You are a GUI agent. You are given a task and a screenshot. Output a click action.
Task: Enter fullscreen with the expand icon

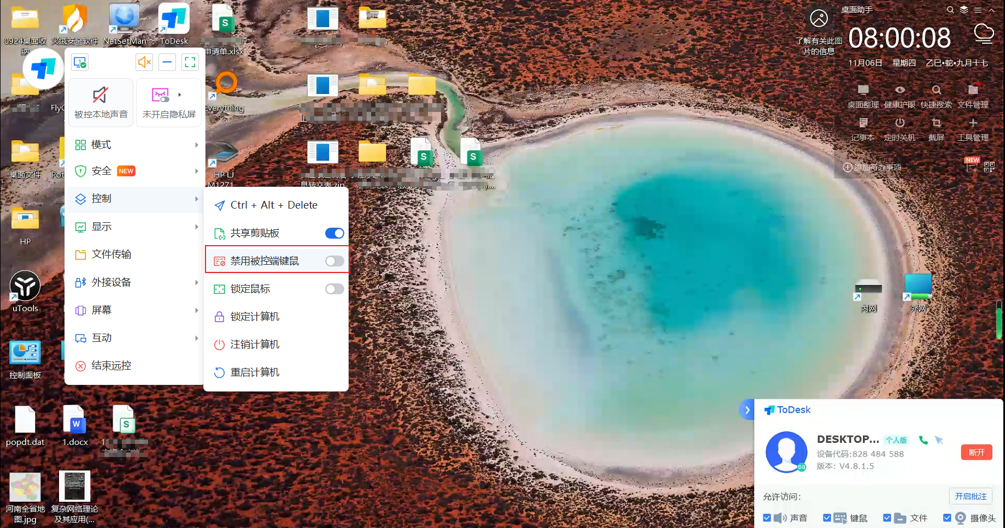(190, 62)
